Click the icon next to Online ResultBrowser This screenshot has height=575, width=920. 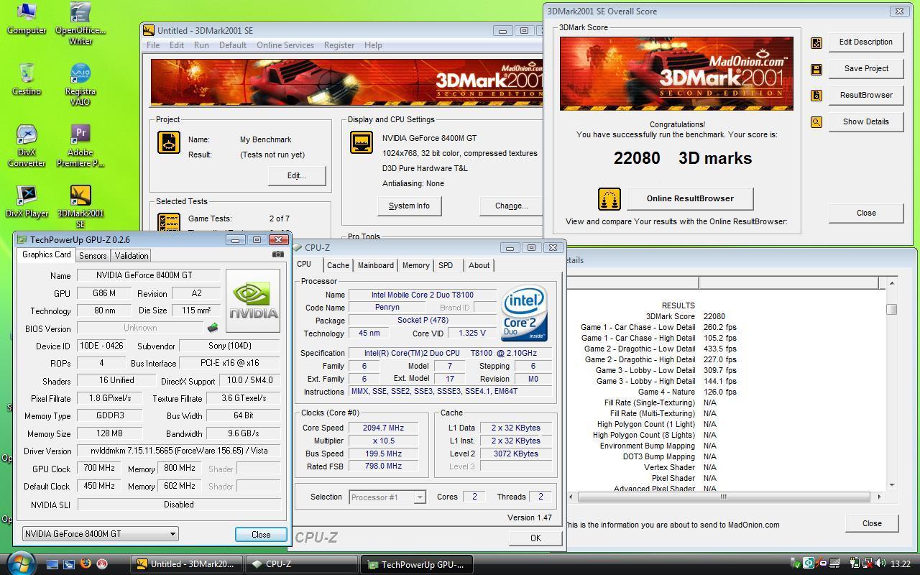click(609, 199)
